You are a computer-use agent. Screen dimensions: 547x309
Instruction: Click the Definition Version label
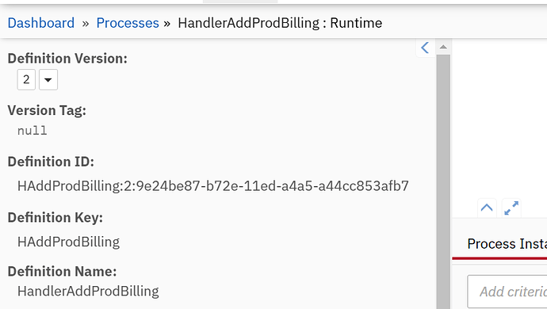pos(67,59)
